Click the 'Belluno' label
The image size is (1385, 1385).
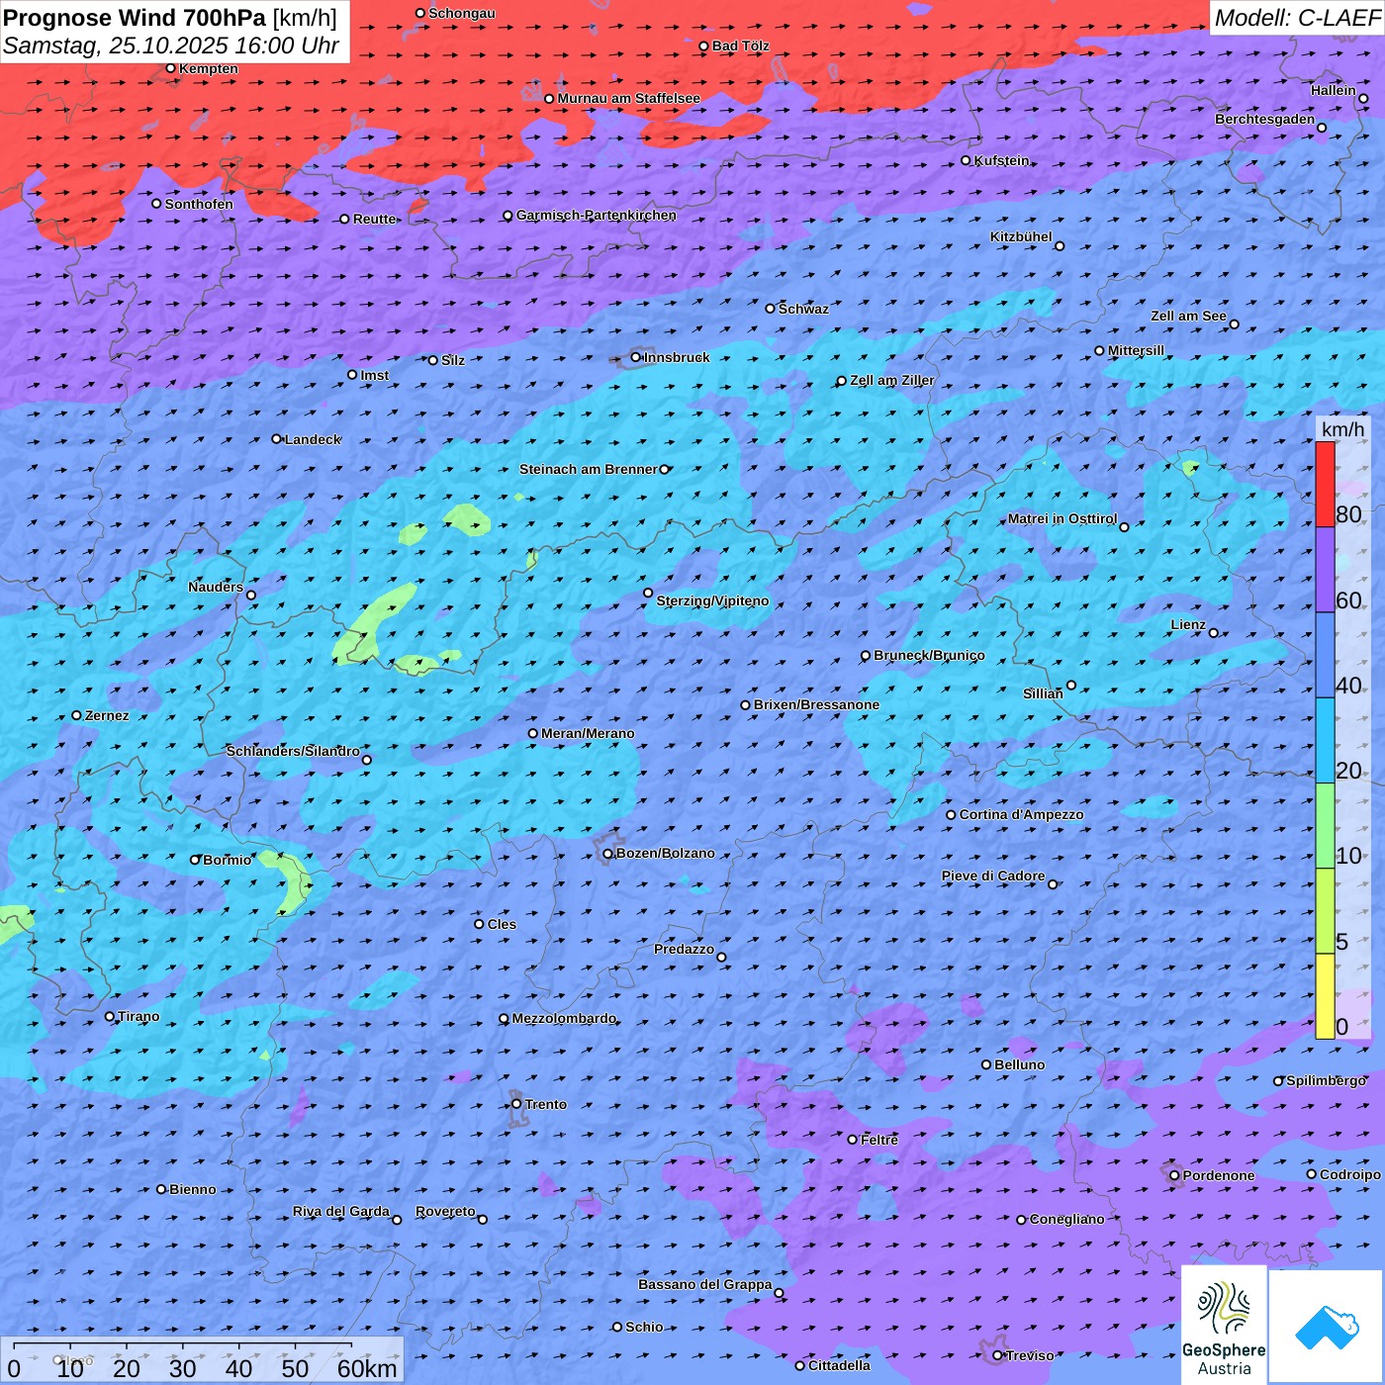pyautogui.click(x=1020, y=1064)
